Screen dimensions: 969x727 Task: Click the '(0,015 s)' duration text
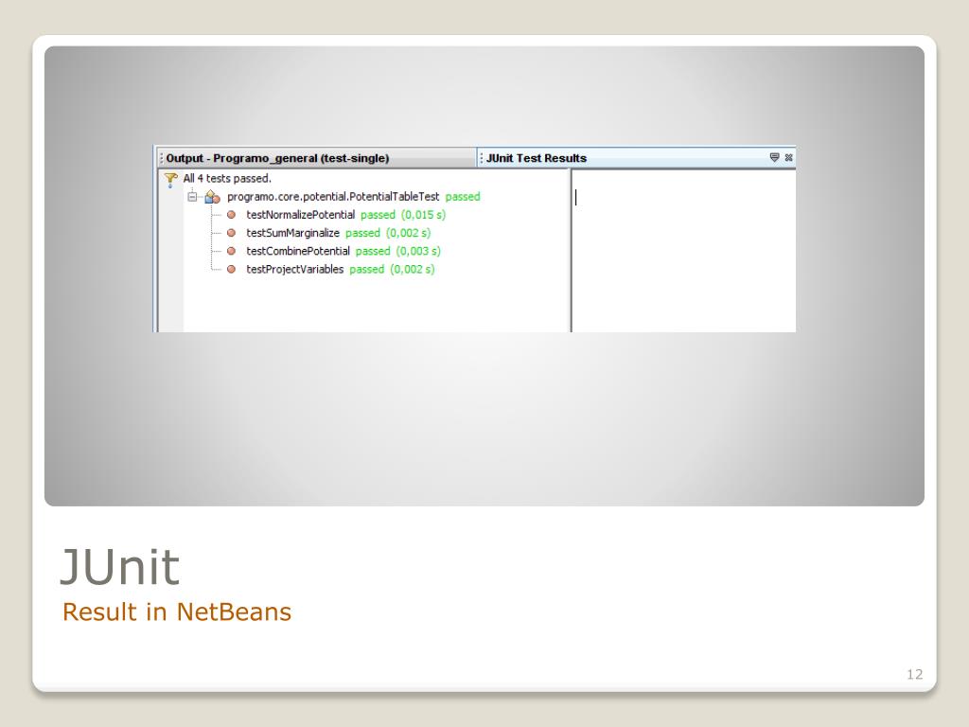tap(423, 215)
